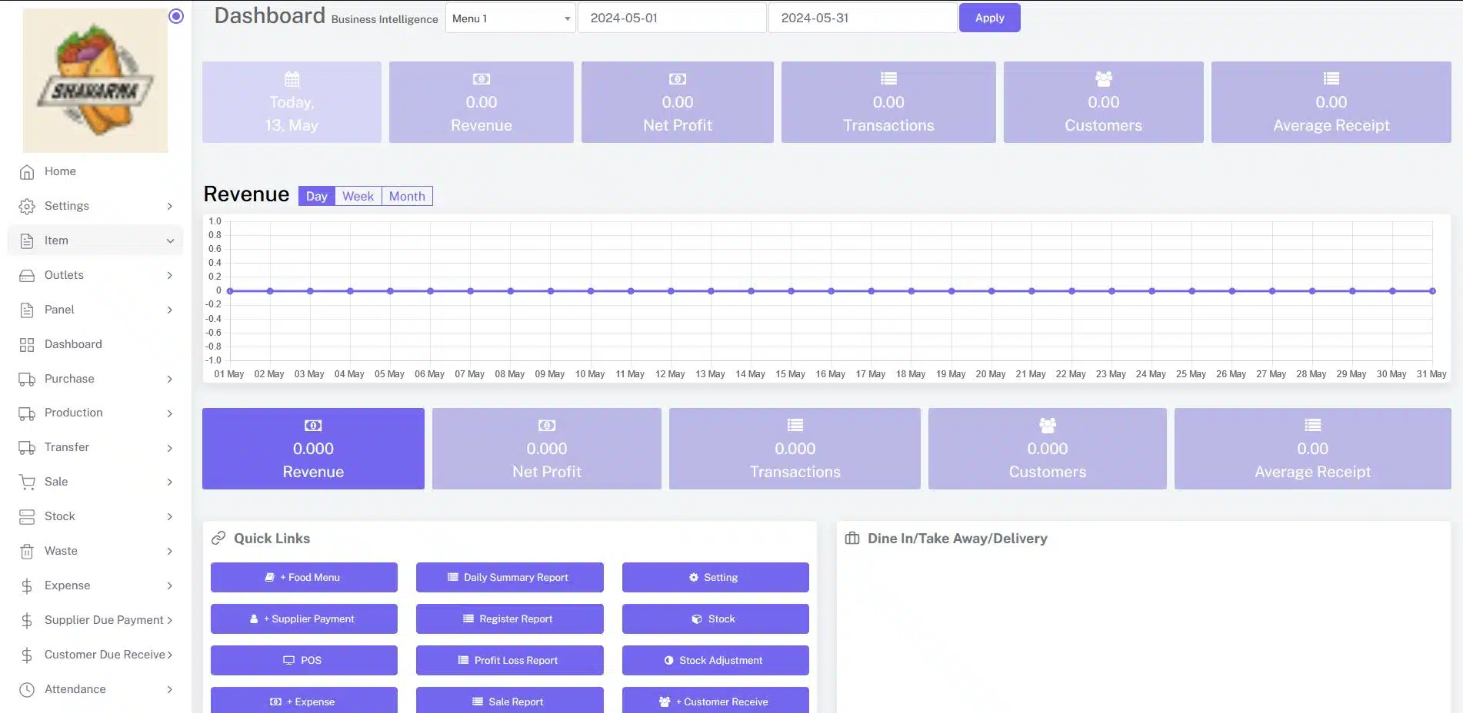Expand the Purchase submenu chevron

click(170, 380)
